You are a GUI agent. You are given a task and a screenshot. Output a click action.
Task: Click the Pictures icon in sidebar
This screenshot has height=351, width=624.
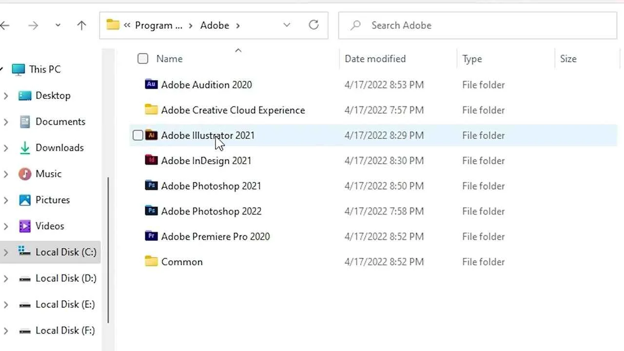25,200
